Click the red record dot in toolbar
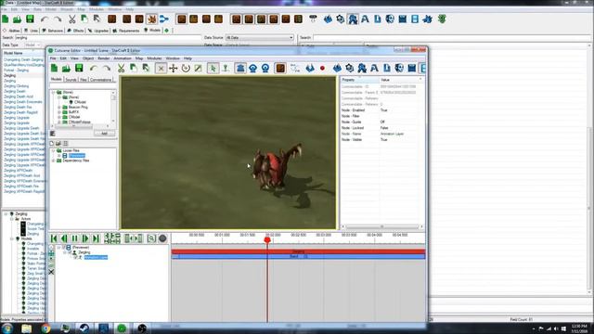Image resolution: width=594 pixels, height=334 pixels. pyautogui.click(x=322, y=68)
